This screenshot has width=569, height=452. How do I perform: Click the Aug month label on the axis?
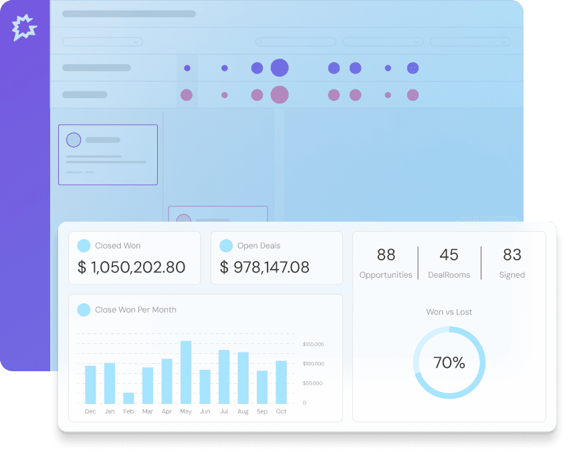pos(243,411)
